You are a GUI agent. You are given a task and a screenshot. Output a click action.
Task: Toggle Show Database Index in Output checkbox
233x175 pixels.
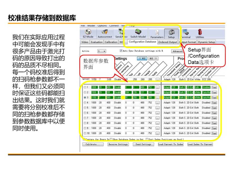(111, 139)
